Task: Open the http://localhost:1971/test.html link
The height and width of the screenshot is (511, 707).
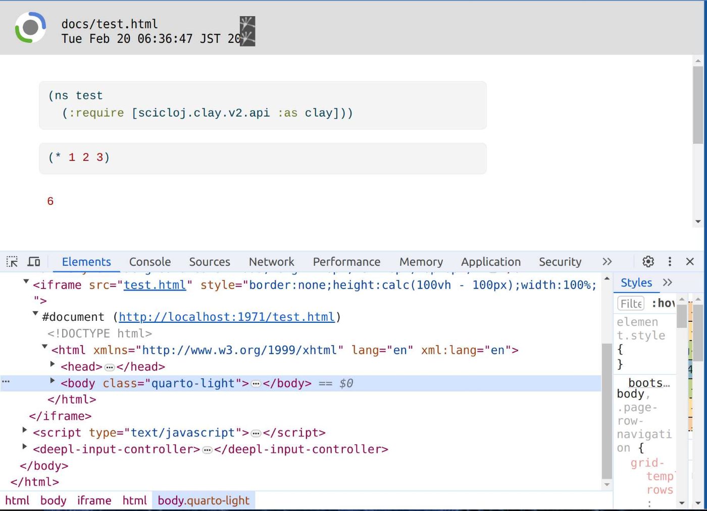Action: coord(227,317)
